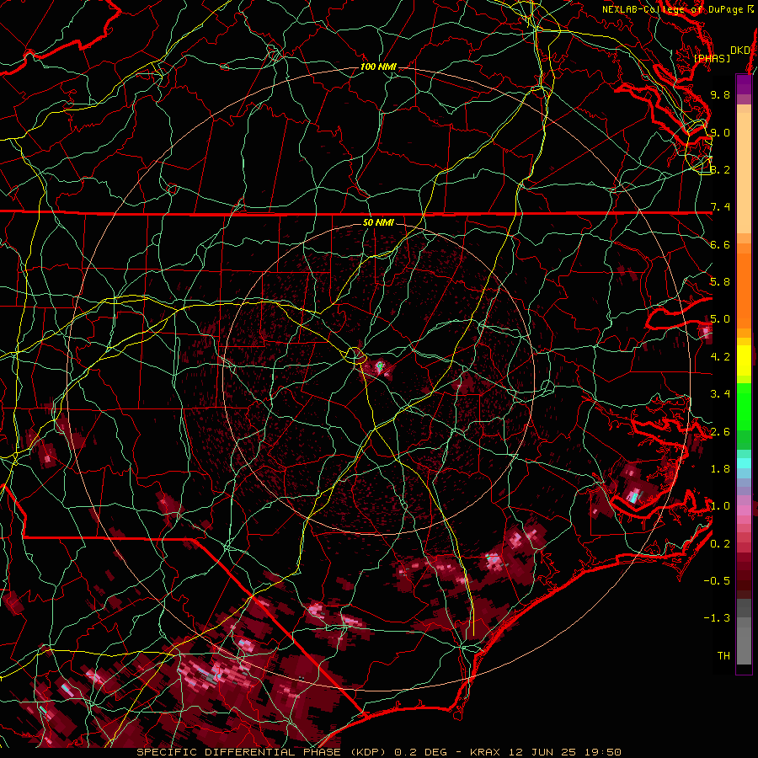
Task: Click the "[PHAS]" unit label
Action: coord(712,58)
